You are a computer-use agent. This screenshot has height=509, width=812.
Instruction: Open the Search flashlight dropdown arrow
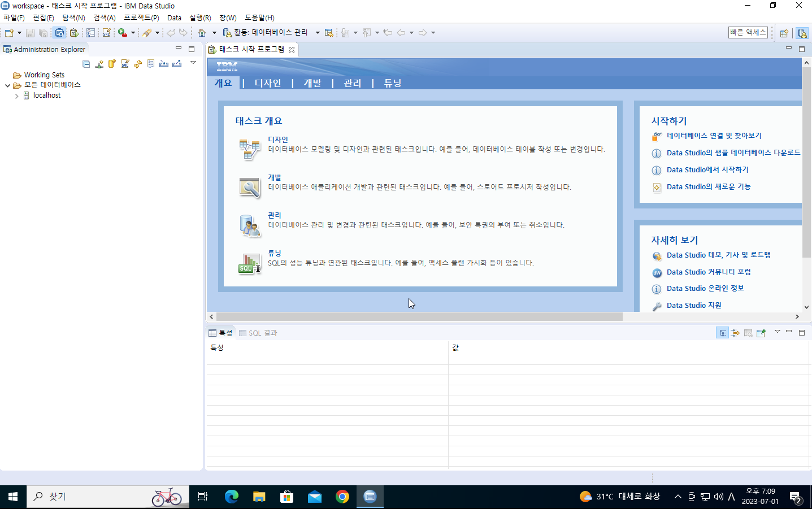158,33
